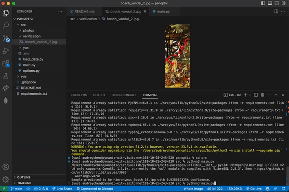The image size is (289, 192).
Task: Open remote window indicator in status bar
Action: tap(4, 189)
